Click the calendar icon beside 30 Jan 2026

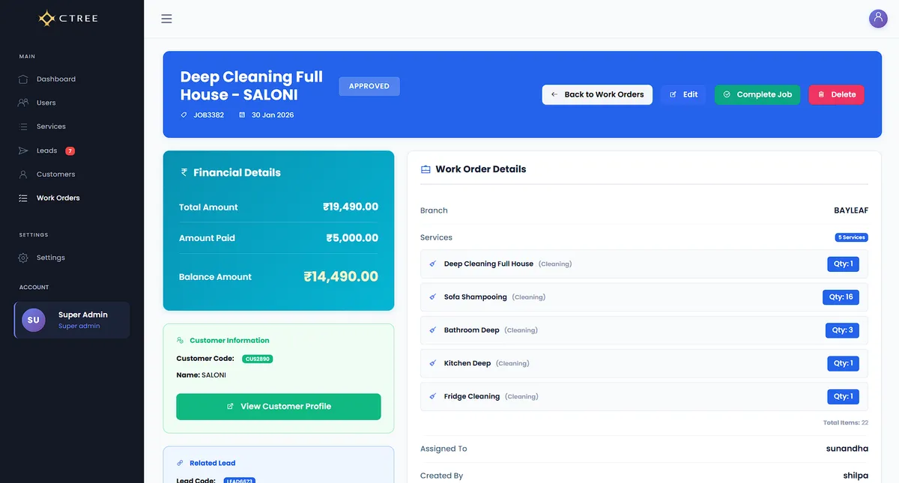(242, 115)
